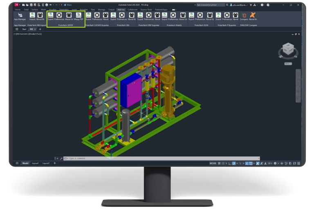This screenshot has width=314, height=209.
Task: Click the ViewCube in the viewport
Action: 288,49
